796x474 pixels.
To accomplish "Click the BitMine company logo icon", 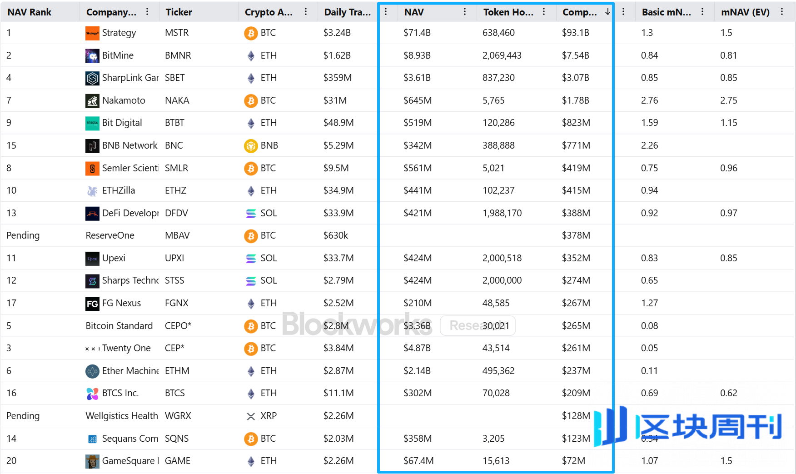I will [x=92, y=56].
